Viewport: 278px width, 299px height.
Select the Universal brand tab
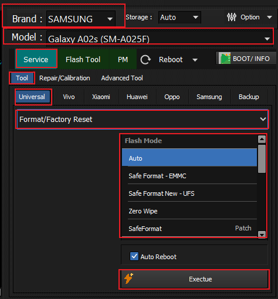tap(32, 97)
